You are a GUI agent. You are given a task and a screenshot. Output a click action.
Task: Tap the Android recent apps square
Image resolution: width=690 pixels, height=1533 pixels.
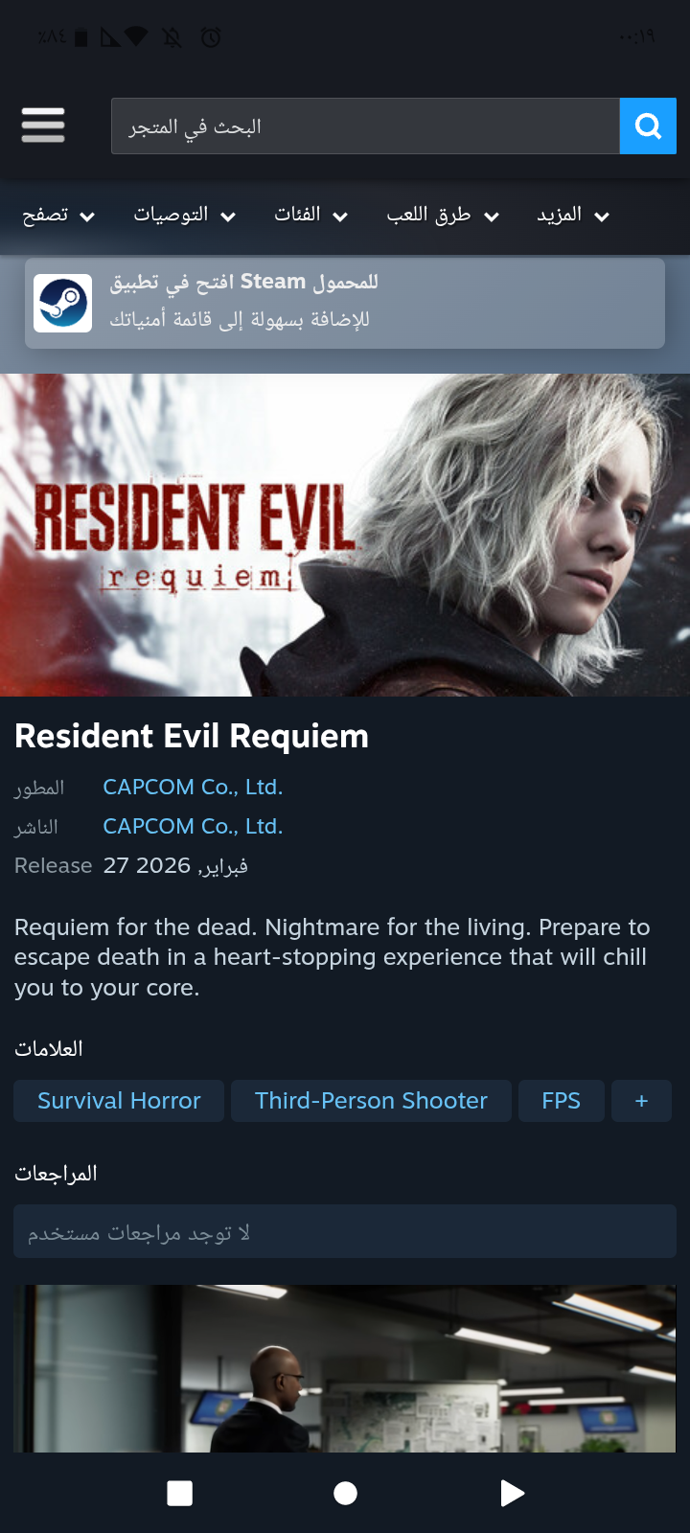click(179, 1493)
